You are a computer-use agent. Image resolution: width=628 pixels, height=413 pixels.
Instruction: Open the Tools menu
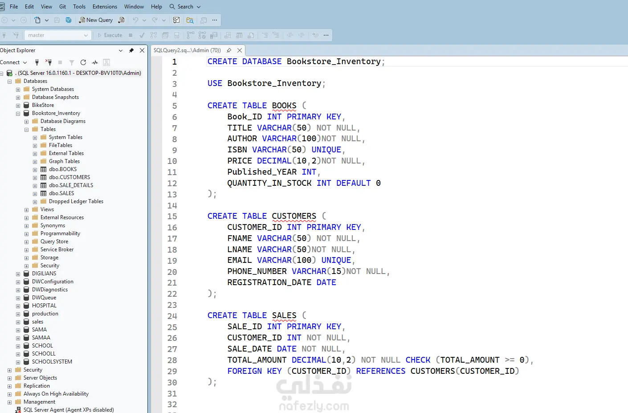[x=79, y=7]
